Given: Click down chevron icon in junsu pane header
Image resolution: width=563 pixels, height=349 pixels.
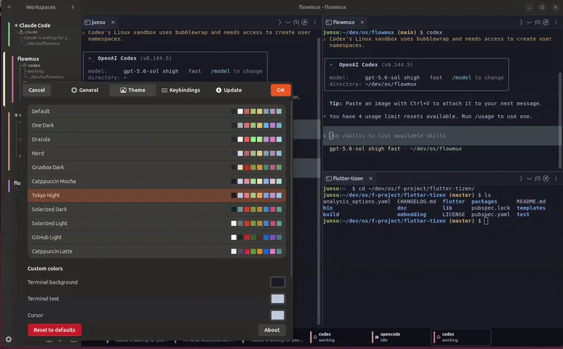Looking at the screenshot, I should (288, 23).
